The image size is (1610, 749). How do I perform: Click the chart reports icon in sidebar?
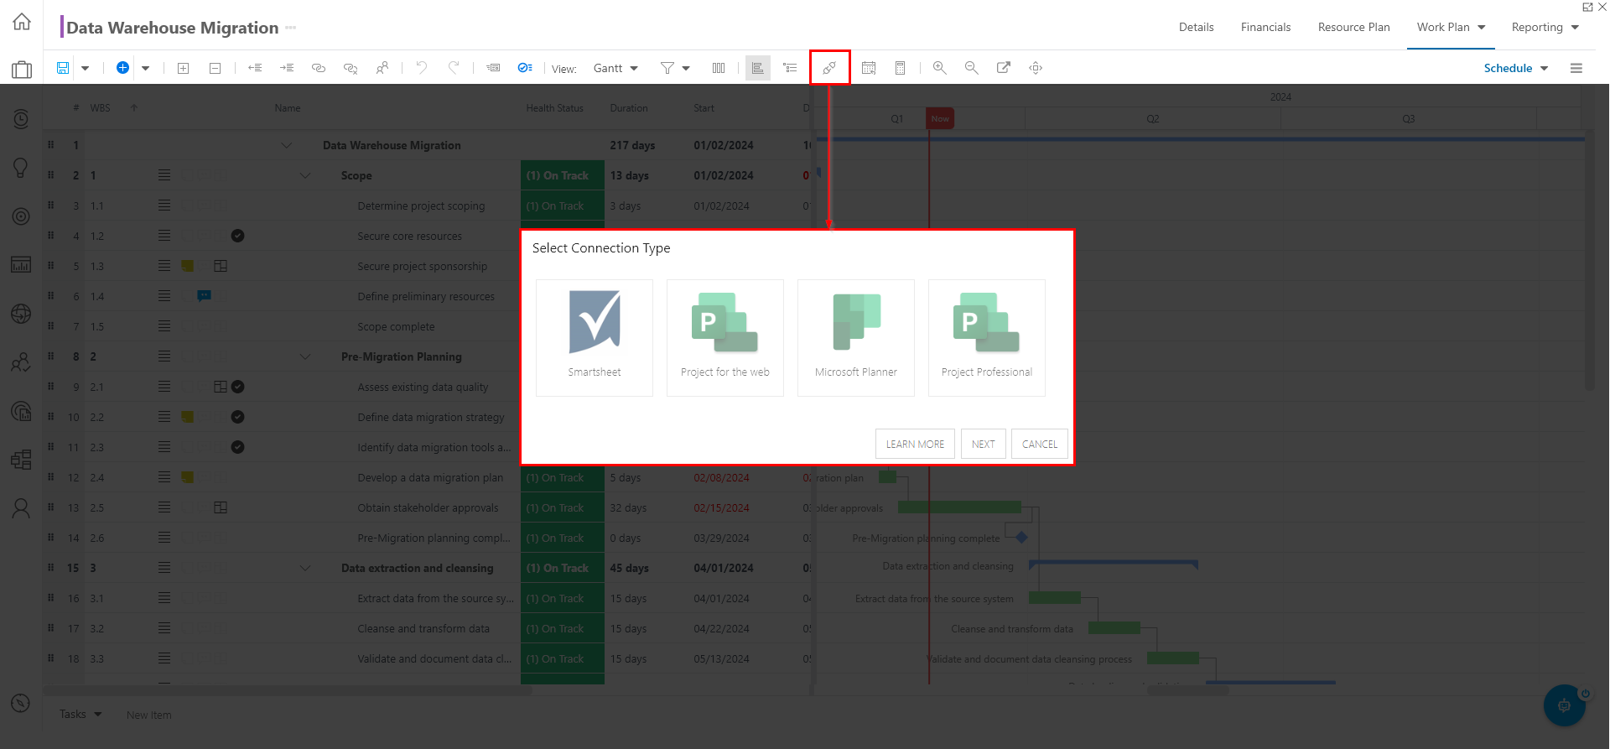21,265
